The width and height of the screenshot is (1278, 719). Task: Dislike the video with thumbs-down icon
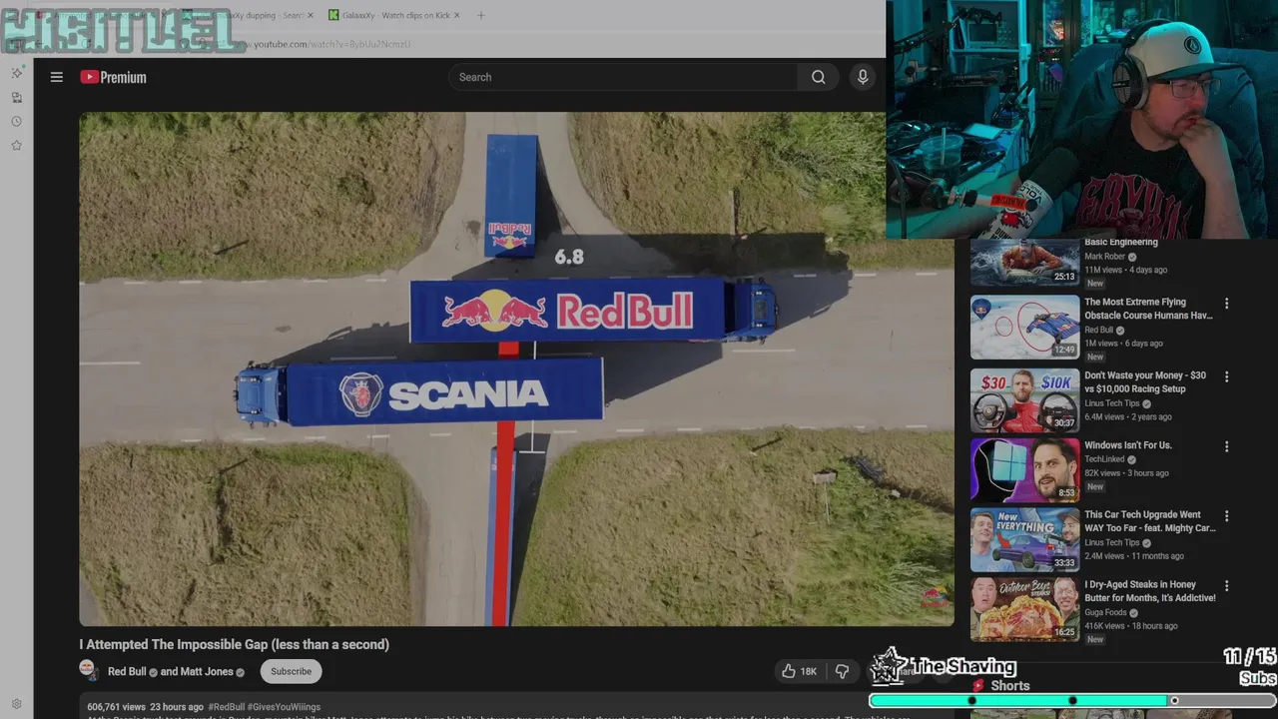[x=842, y=671]
